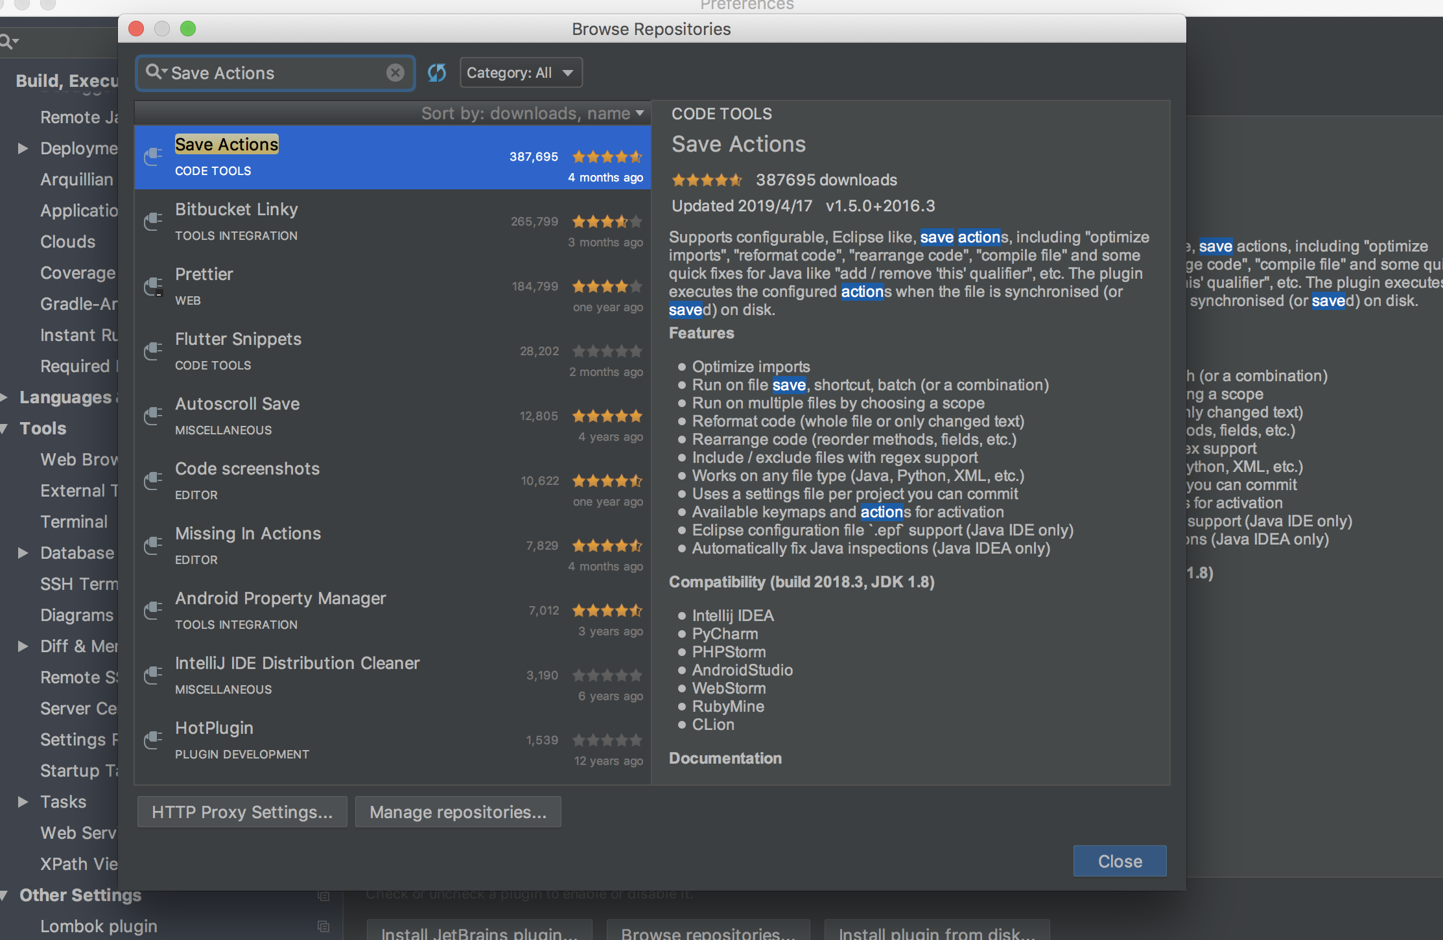Click the star rating of Code screenshots
Image resolution: width=1443 pixels, height=940 pixels.
pos(607,480)
